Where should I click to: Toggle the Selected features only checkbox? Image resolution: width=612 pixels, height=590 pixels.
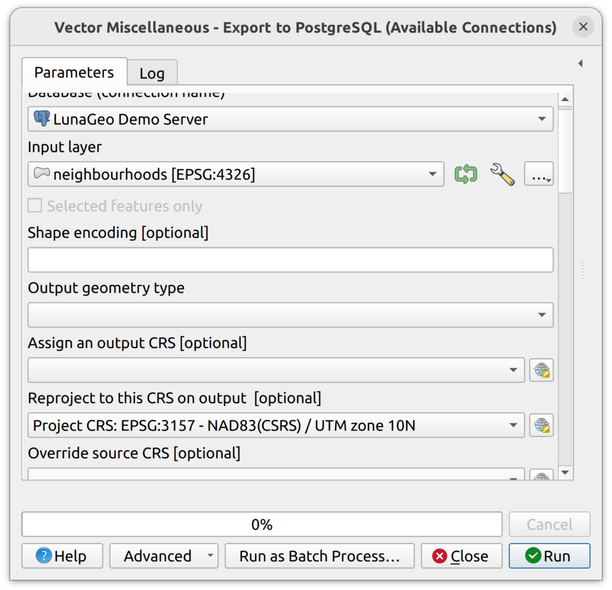tap(35, 206)
